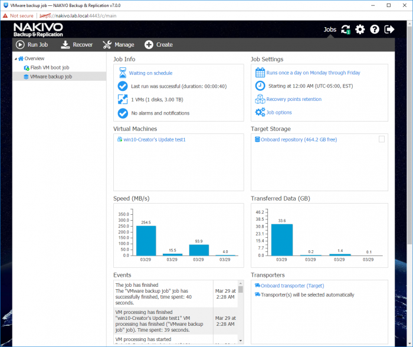The width and height of the screenshot is (413, 347).
Task: Open win10-Creator's Update test1 VM link
Action: [x=155, y=140]
